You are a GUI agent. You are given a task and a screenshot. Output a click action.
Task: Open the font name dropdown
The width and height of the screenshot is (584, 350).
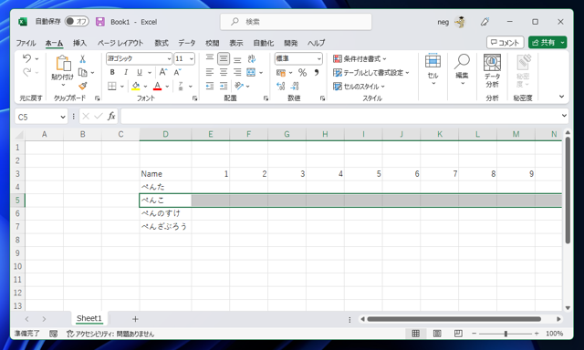[x=169, y=58]
